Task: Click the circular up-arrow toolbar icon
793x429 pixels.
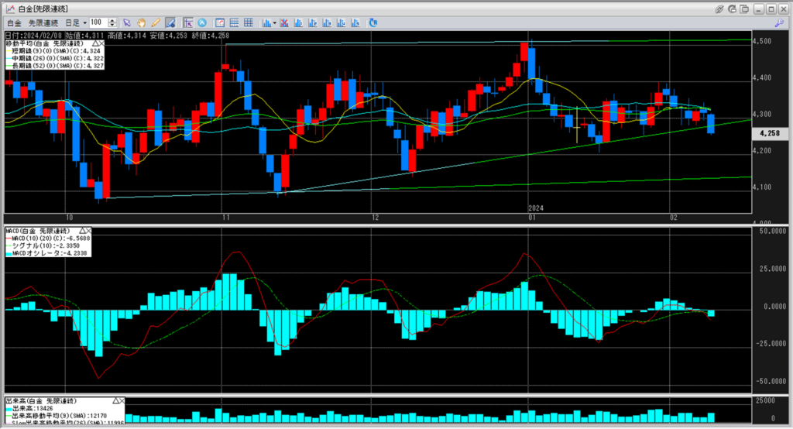Action: 202,22
